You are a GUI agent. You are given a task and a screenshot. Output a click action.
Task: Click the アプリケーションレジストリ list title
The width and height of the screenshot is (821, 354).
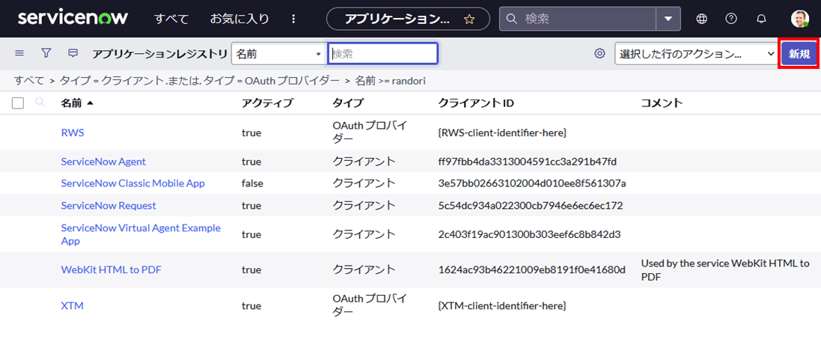pos(159,53)
